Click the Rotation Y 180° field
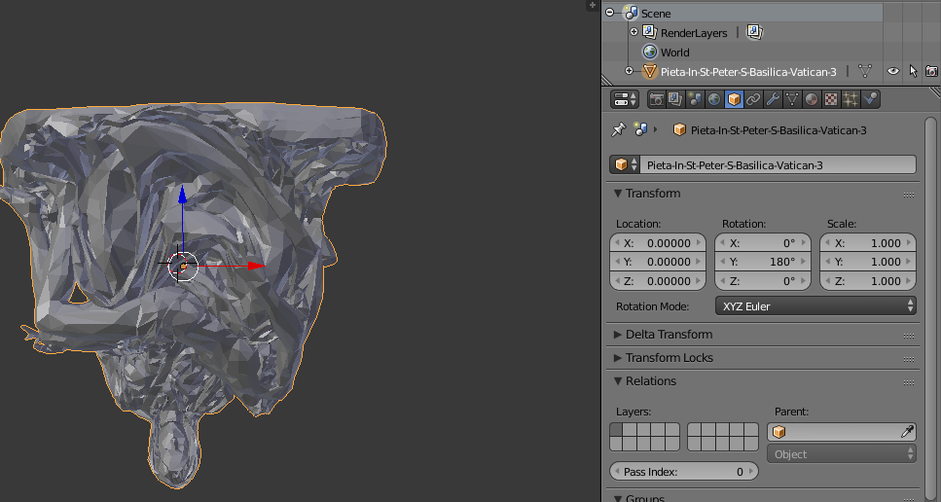Image resolution: width=941 pixels, height=502 pixels. point(763,262)
